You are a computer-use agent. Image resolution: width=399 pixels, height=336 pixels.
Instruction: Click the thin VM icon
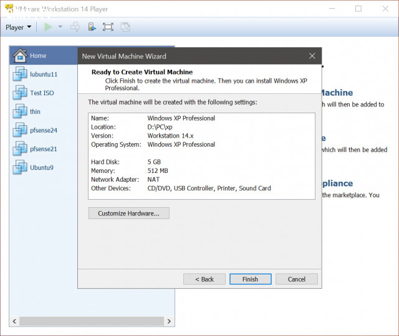click(x=20, y=111)
